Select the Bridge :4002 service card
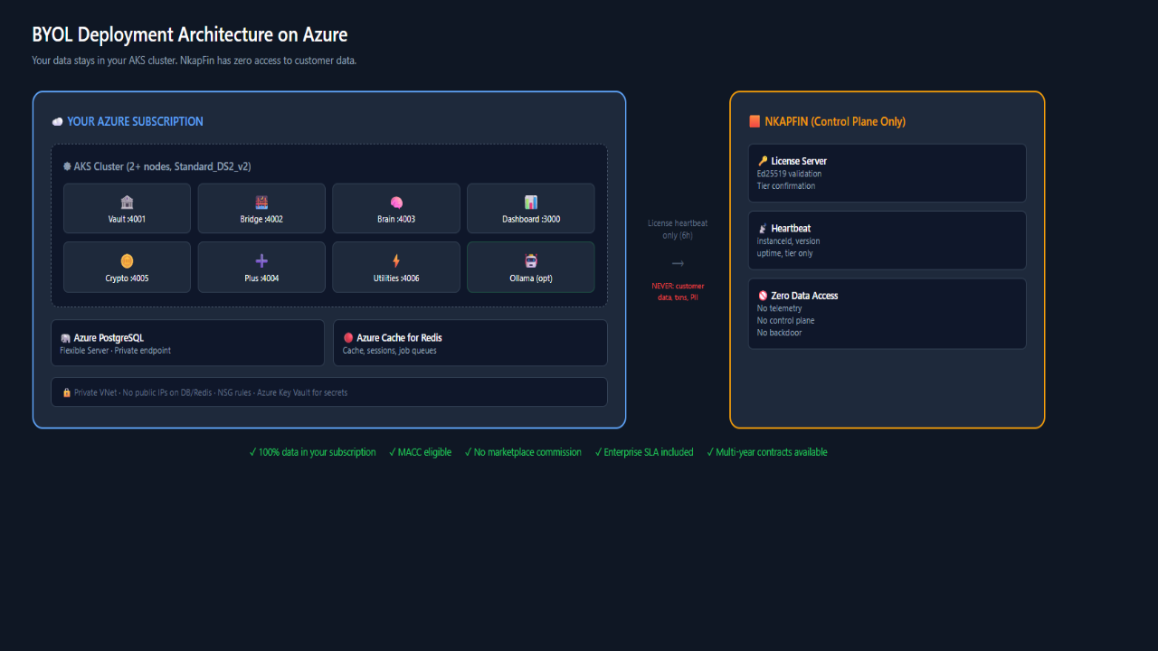 click(x=261, y=209)
